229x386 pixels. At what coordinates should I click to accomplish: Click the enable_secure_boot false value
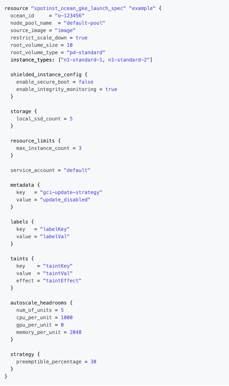tap(86, 82)
